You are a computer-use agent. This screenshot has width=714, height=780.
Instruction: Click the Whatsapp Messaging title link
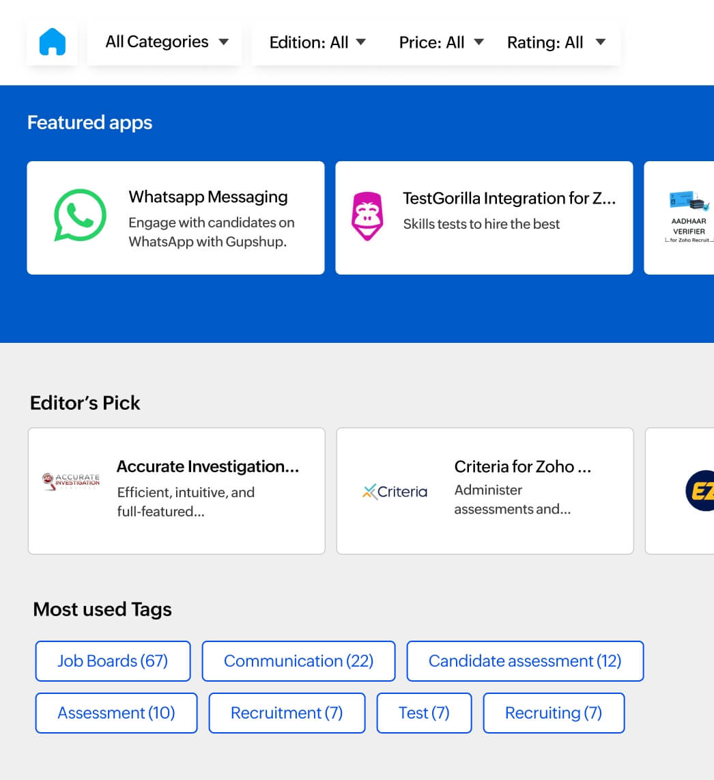tap(208, 197)
